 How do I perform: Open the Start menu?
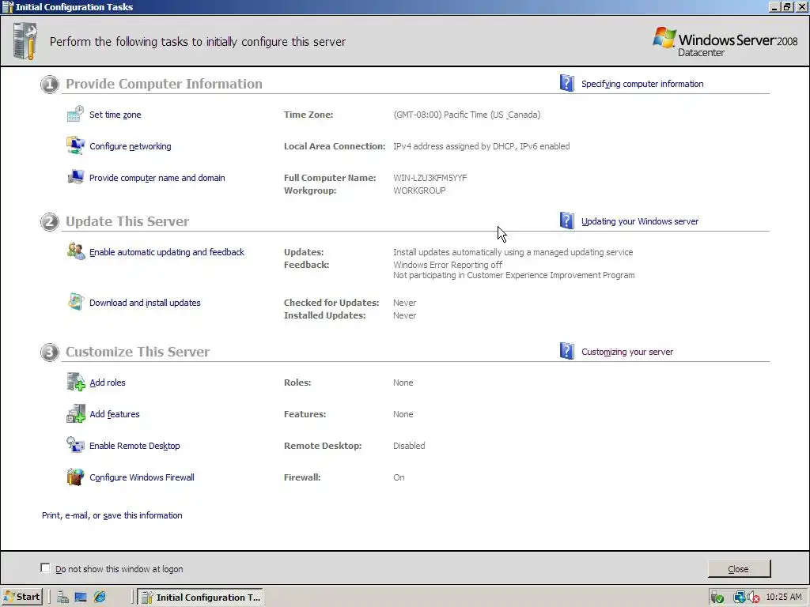point(21,598)
